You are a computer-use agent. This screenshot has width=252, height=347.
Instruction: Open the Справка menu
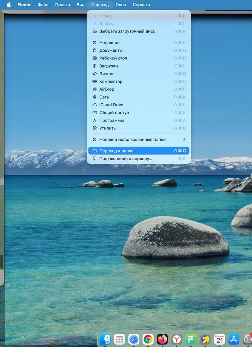coord(141,5)
